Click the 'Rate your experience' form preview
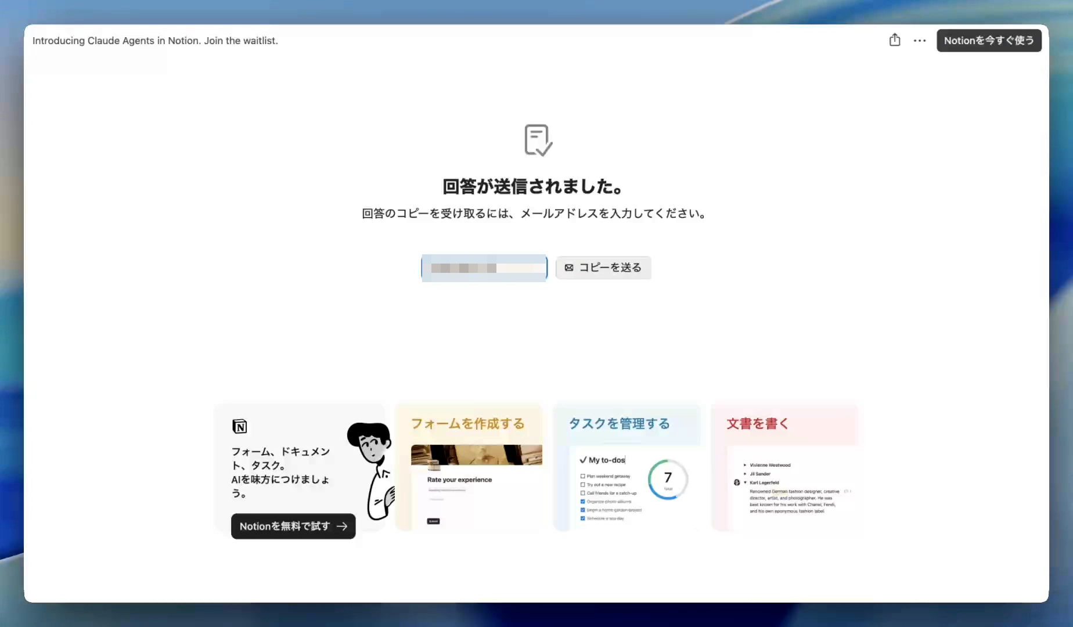 (x=477, y=487)
